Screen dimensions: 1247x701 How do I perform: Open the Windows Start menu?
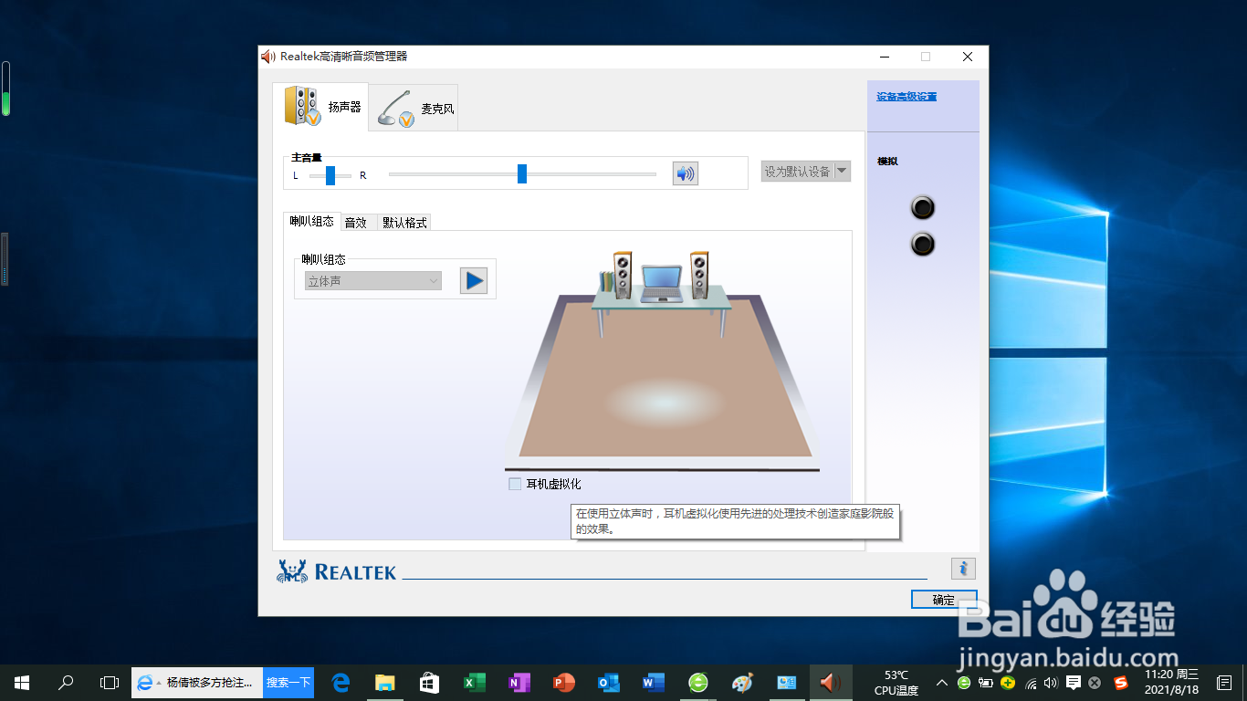coord(22,682)
